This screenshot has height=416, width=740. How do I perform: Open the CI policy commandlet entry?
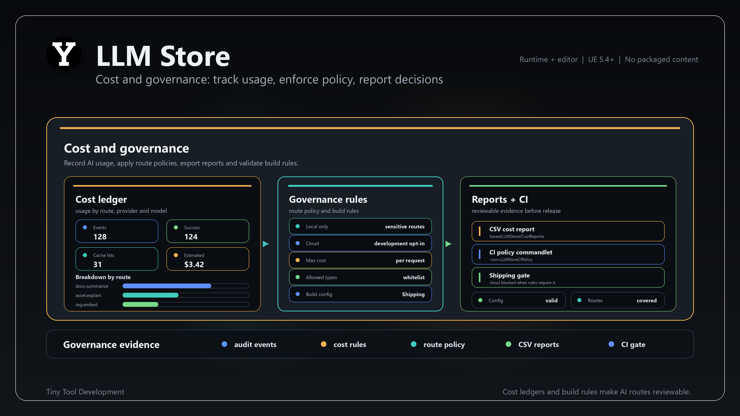[568, 254]
